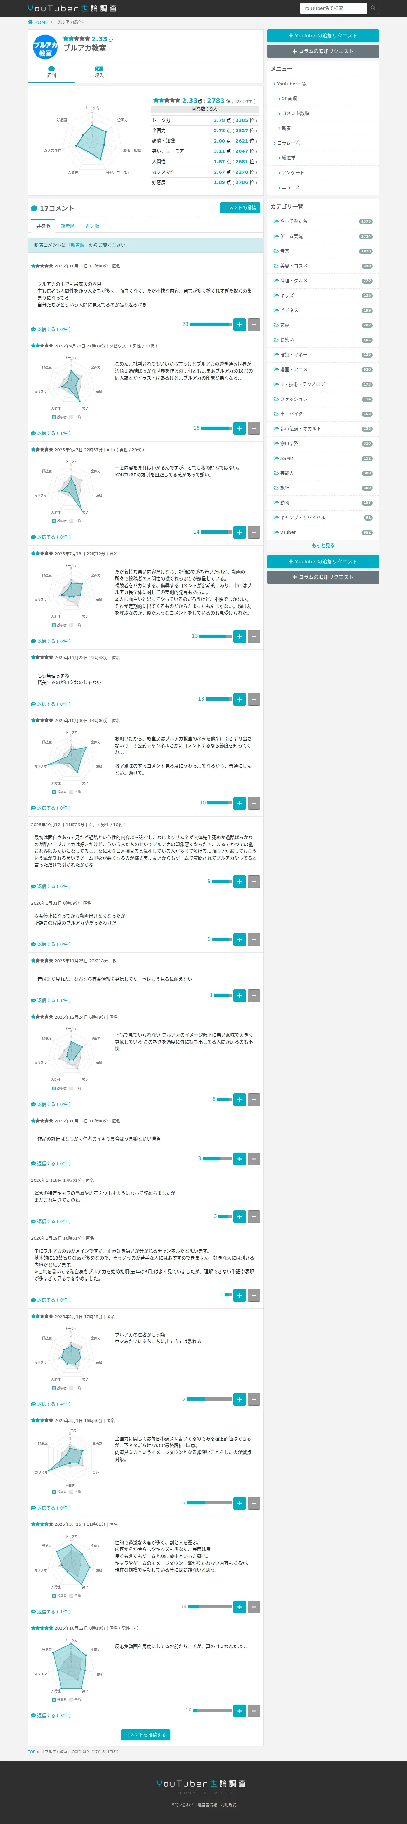Viewport: 407px width, 1824px height.
Task: Select the 共感順 comment sort tab
Action: tap(43, 226)
